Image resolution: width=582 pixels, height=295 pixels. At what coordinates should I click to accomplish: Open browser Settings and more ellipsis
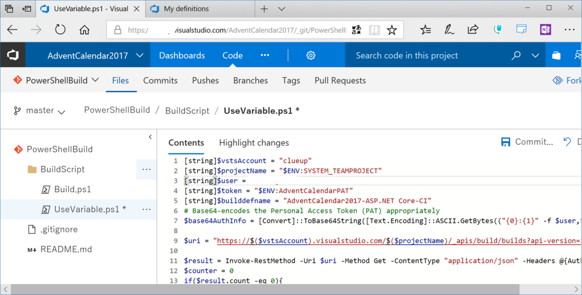569,30
